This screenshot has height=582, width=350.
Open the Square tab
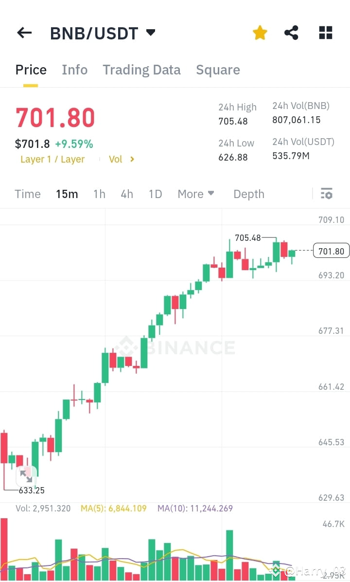point(218,70)
